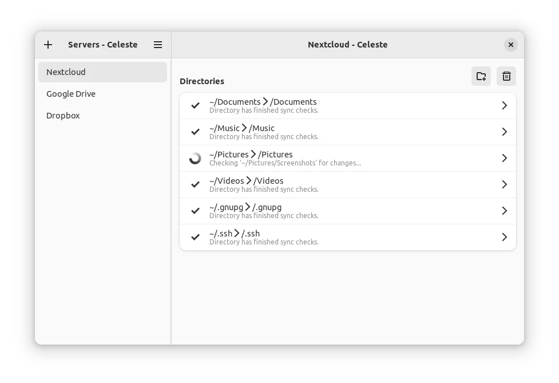The image size is (559, 383).
Task: Expand the ~/Documents sync entry
Action: (504, 105)
